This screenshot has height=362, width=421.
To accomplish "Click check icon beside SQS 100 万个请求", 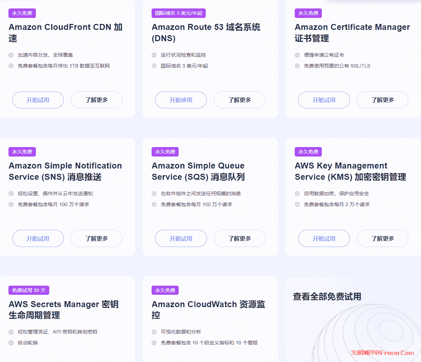I will point(154,204).
